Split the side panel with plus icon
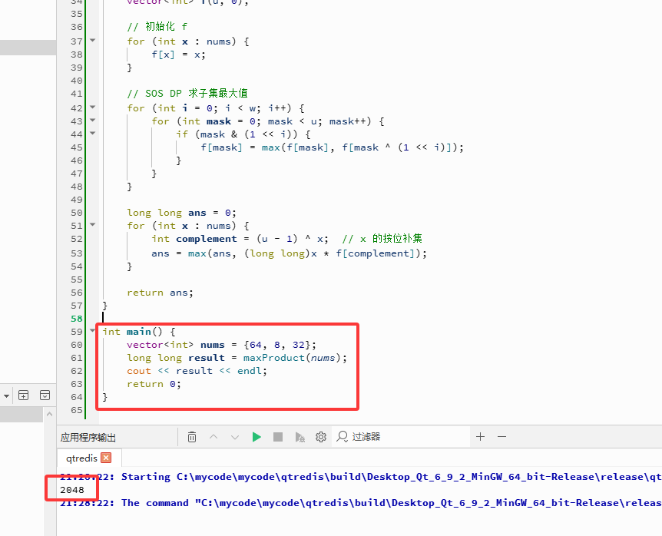This screenshot has width=662, height=536. click(24, 395)
